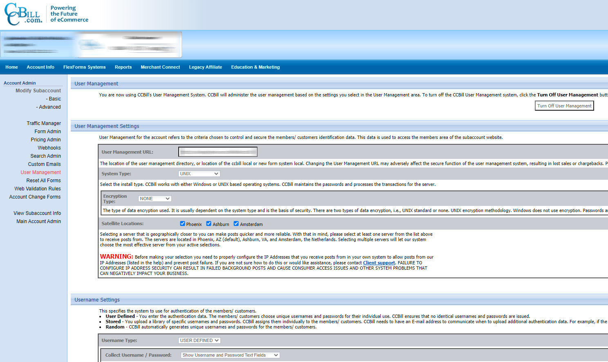
Task: Follow the Client support link
Action: (x=379, y=263)
